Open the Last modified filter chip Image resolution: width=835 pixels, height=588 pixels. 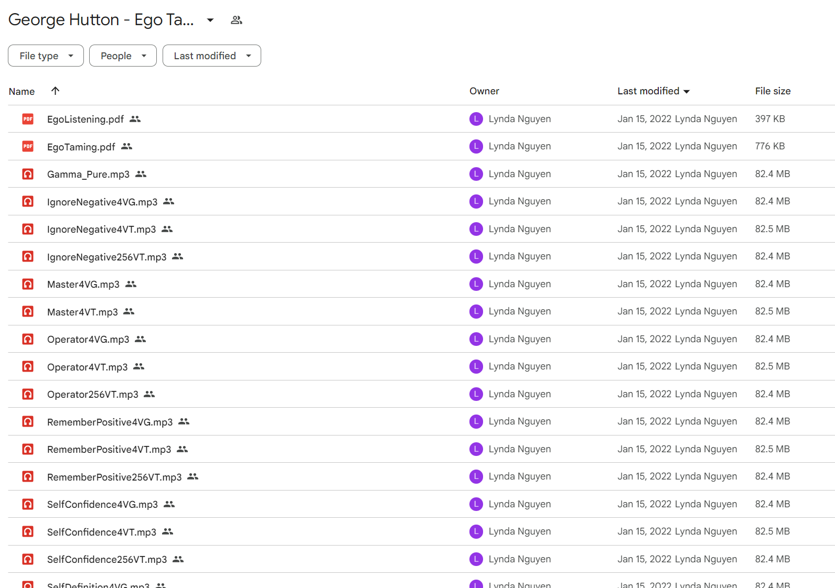pos(212,56)
